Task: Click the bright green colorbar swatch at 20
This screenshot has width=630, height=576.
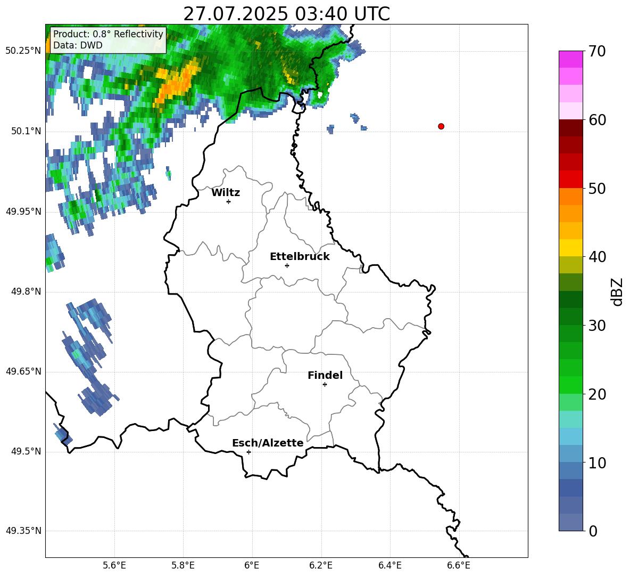Action: (570, 385)
